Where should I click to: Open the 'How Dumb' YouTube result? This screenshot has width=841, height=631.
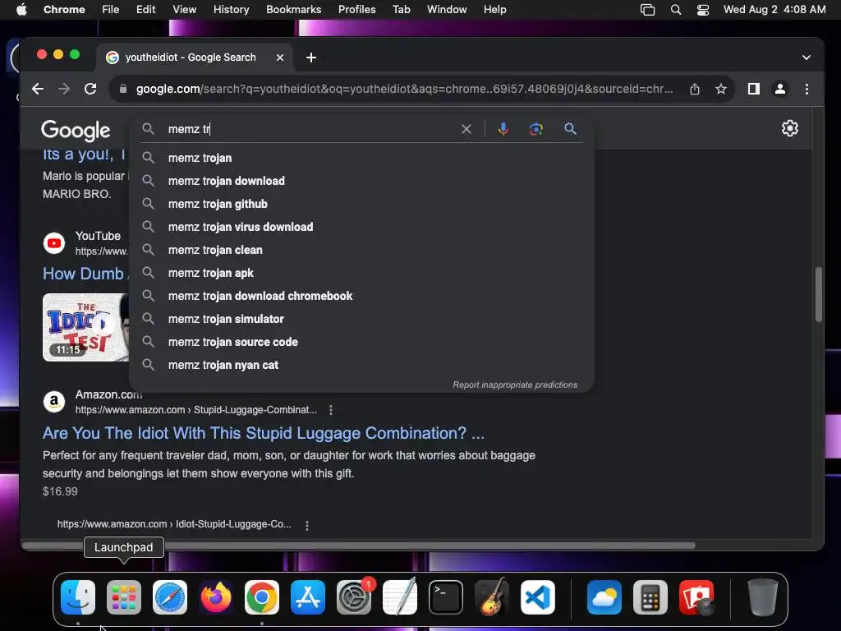click(85, 274)
